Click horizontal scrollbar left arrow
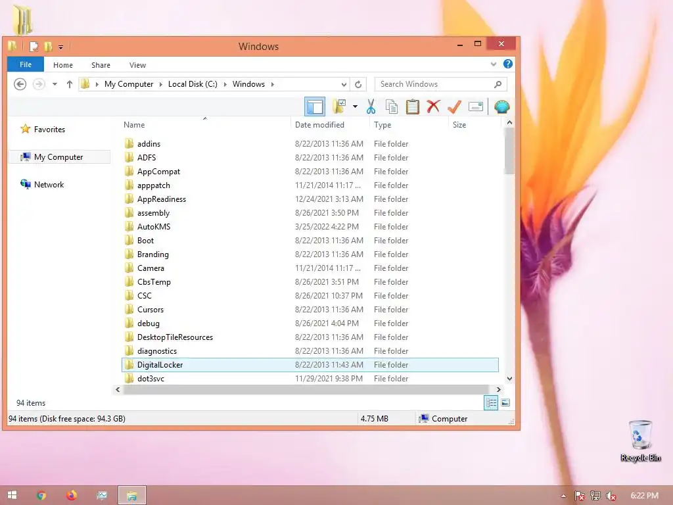 click(118, 389)
